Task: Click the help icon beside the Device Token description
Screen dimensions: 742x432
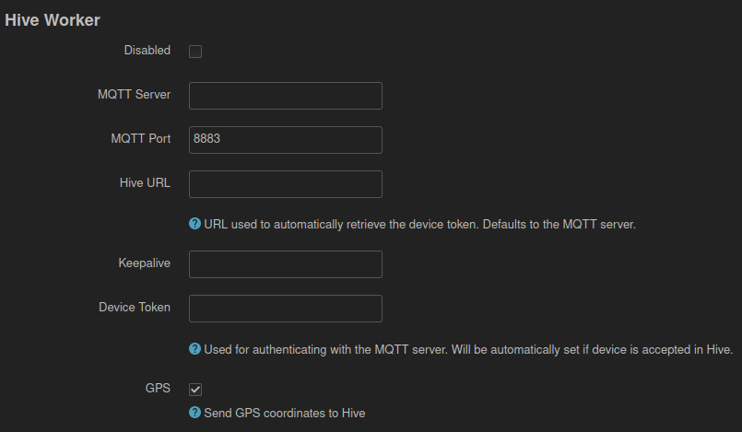Action: click(194, 349)
